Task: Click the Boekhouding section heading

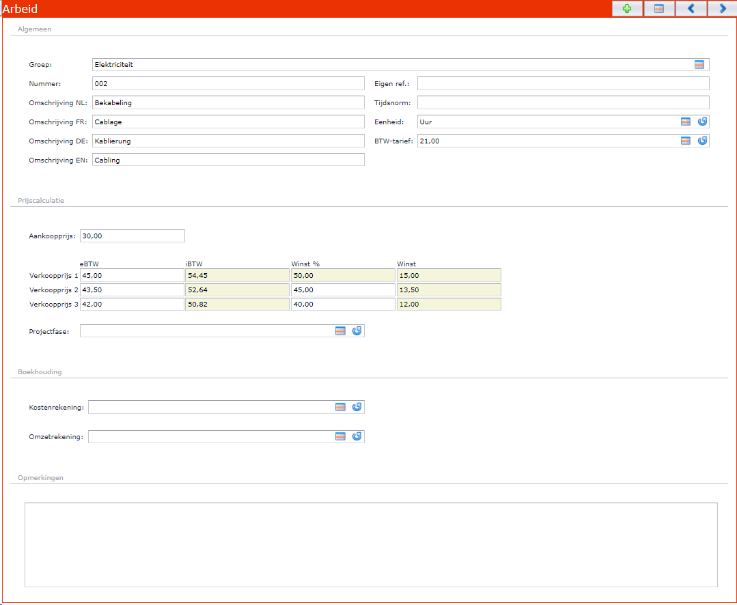Action: point(40,372)
